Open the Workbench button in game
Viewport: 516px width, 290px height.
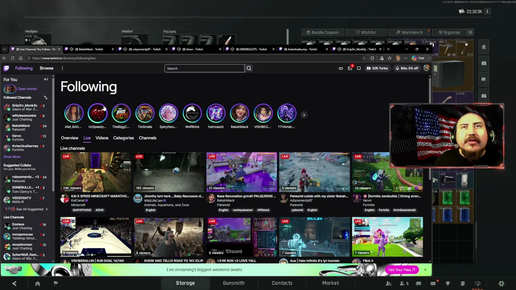coord(409,32)
